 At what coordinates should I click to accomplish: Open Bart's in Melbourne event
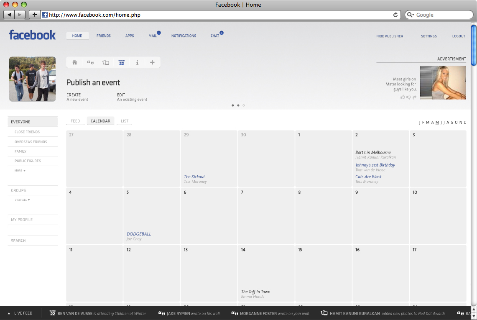click(373, 152)
